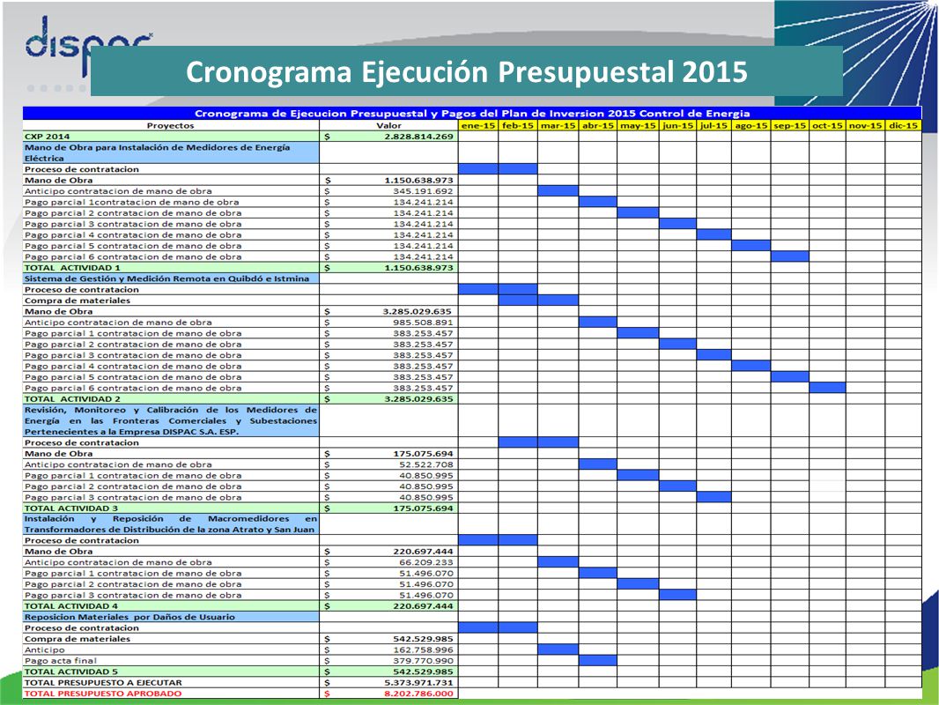
Task: Click the oct-15 month header
Action: pyautogui.click(x=827, y=126)
